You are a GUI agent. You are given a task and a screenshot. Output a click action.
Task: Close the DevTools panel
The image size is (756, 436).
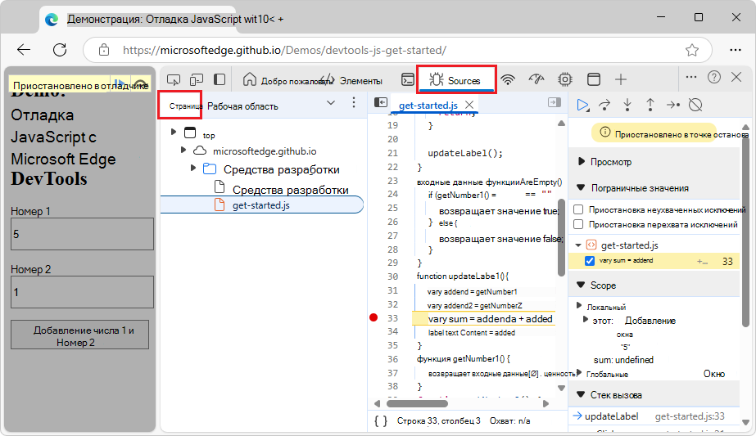(x=736, y=77)
